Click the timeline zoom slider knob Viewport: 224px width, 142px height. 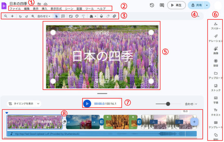[x=168, y=104]
